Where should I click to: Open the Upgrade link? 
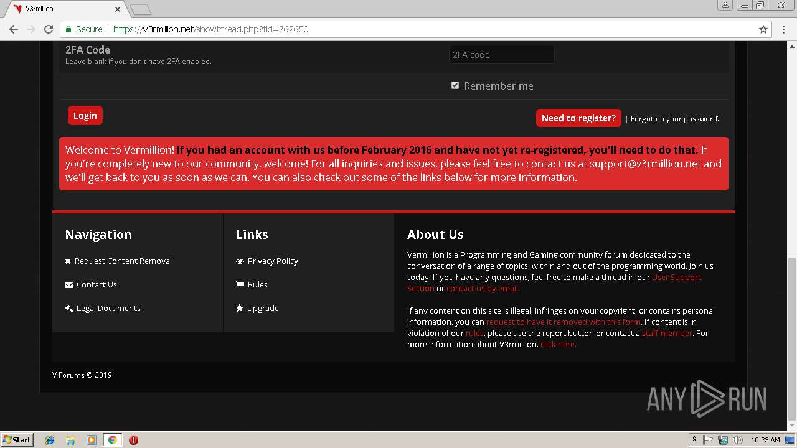[263, 309]
